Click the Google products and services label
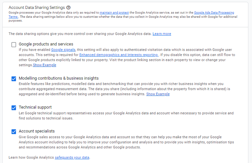Image resolution: width=252 pixels, height=163 pixels. click(46, 44)
